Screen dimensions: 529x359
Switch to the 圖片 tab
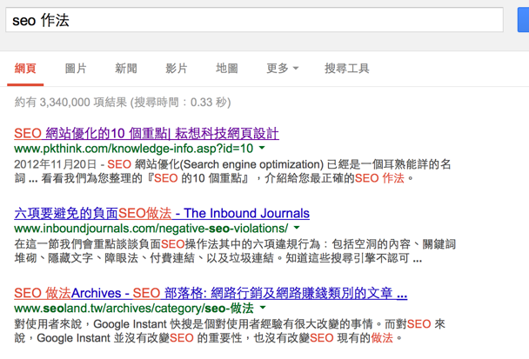click(x=76, y=69)
